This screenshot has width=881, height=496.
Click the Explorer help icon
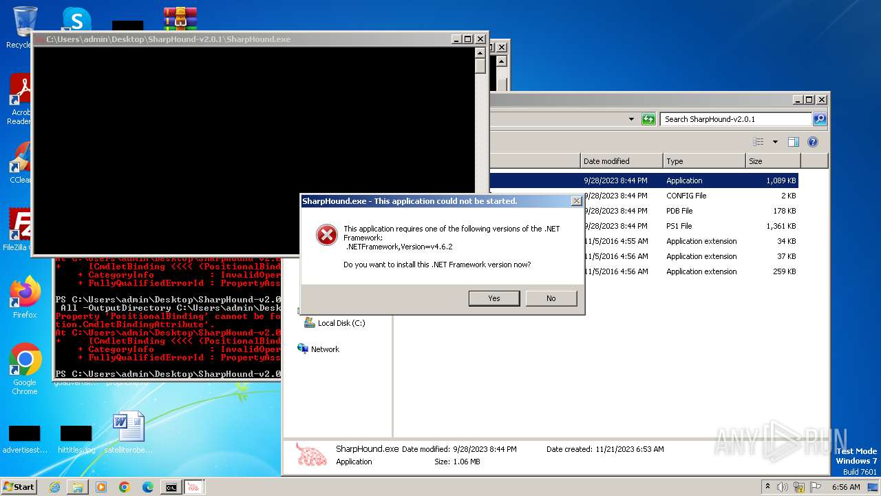pyautogui.click(x=813, y=142)
